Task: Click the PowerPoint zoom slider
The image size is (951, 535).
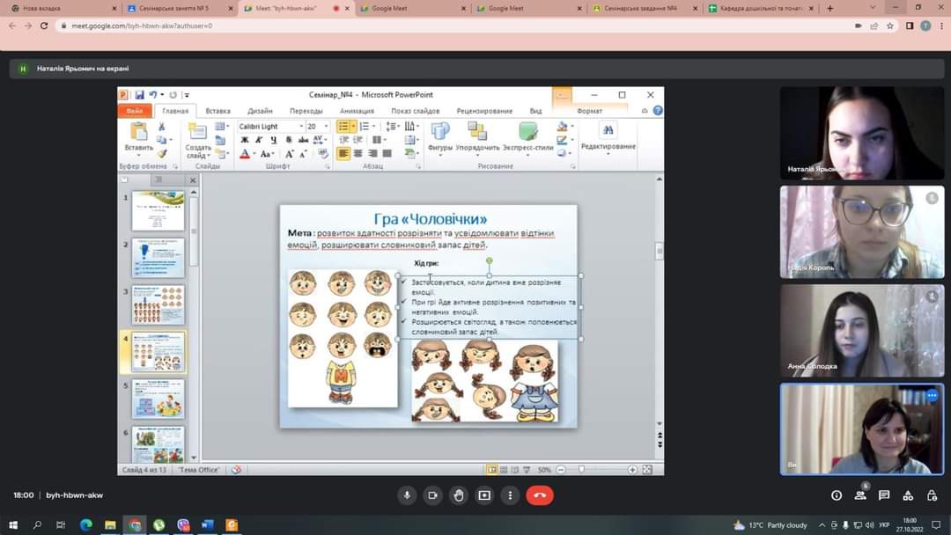Action: point(581,470)
